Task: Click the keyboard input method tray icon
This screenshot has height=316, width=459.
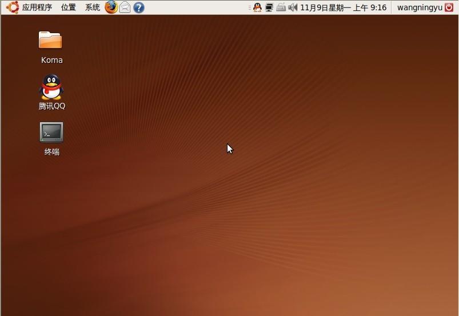Action: [281, 7]
